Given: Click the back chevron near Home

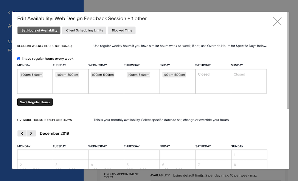Looking at the screenshot, I should click(9, 12).
